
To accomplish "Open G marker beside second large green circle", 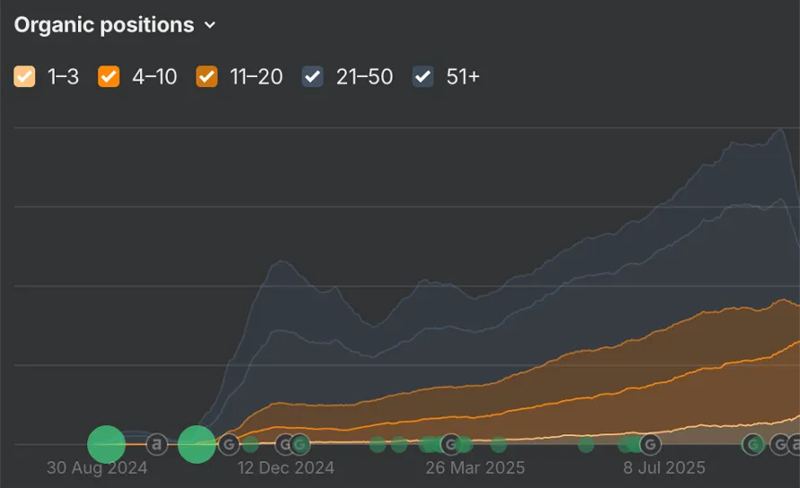I will (229, 444).
